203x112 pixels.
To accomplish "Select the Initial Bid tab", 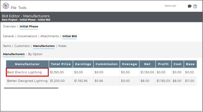I will (70, 36).
